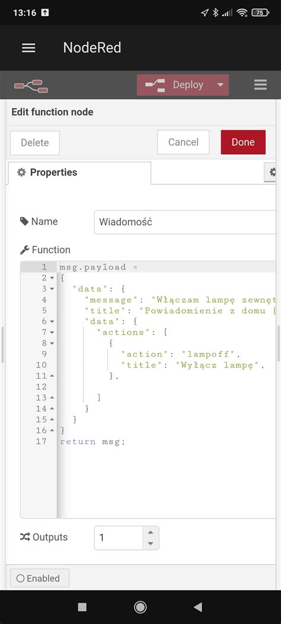Click the Deploy flow icon
This screenshot has width=281, height=624.
coord(155,85)
